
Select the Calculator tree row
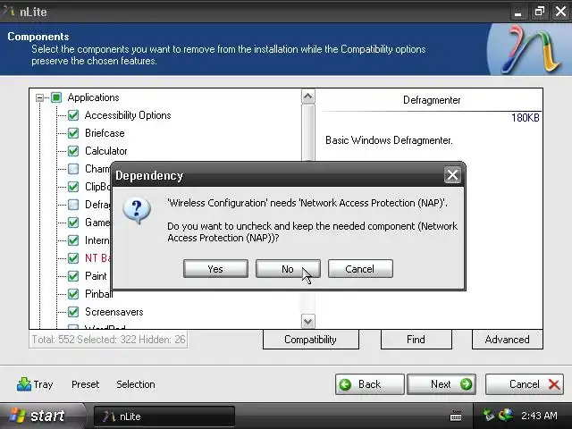tap(106, 151)
